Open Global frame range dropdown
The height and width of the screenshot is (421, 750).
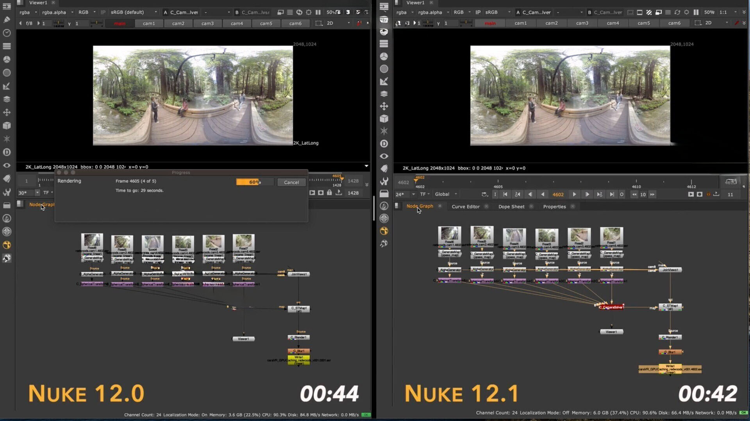click(x=446, y=194)
